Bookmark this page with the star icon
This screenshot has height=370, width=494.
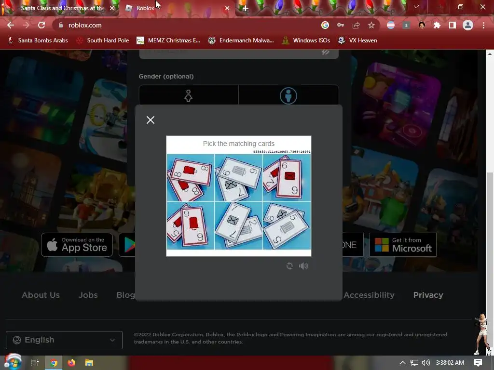[x=371, y=25]
